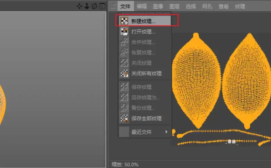Open the 图层 menu
Image resolution: width=271 pixels, height=168 pixels.
pos(174,6)
